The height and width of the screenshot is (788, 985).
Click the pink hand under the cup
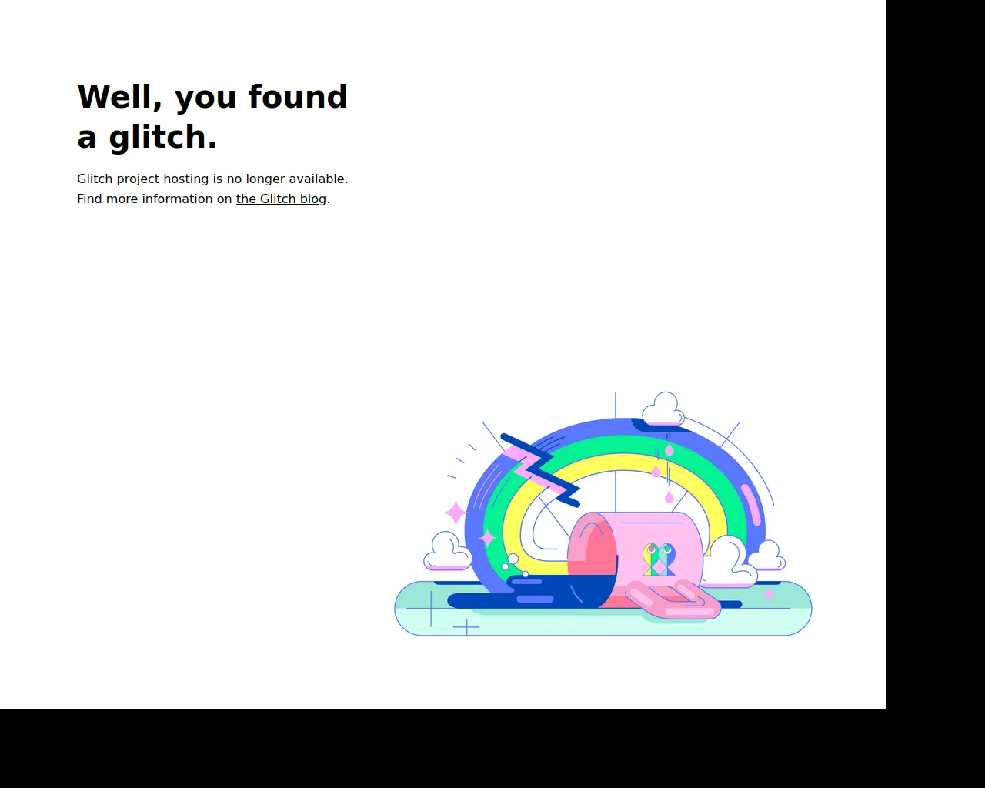click(x=673, y=600)
